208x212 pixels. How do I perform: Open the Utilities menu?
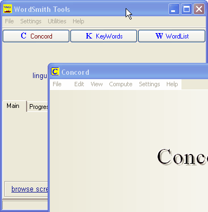(x=57, y=21)
